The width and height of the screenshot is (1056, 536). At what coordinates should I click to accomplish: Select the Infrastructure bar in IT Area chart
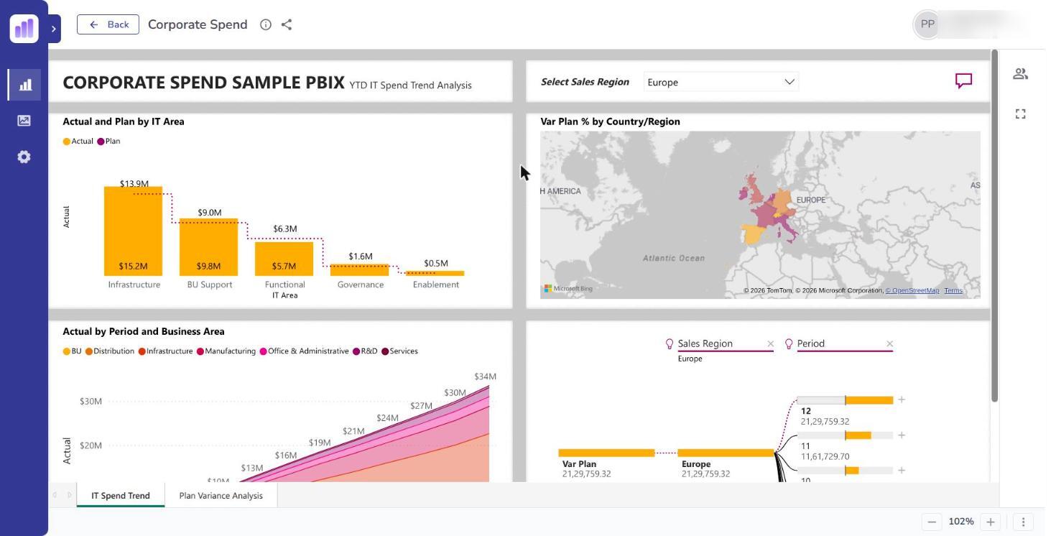(x=134, y=231)
